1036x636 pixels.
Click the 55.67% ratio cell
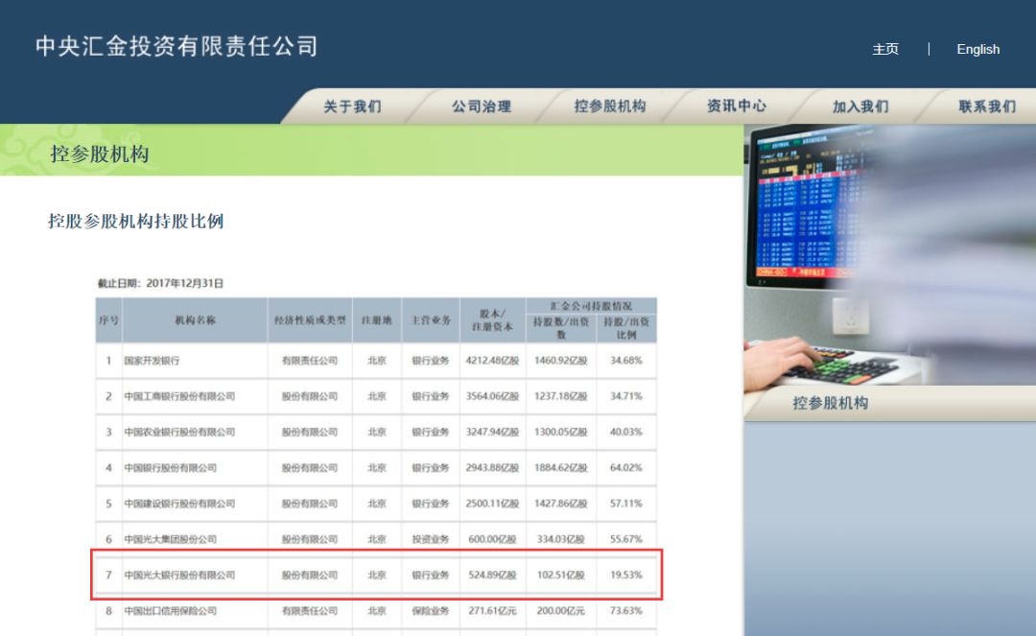tap(625, 539)
